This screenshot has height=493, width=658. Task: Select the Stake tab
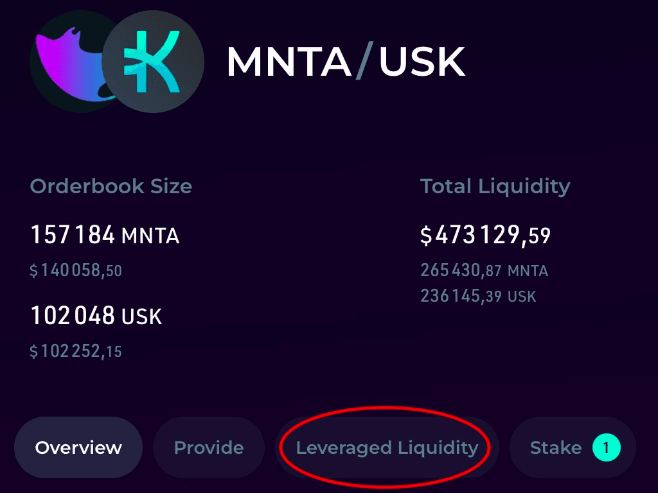click(573, 447)
